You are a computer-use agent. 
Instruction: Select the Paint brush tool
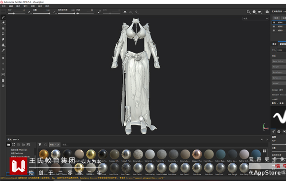pos(3,18)
